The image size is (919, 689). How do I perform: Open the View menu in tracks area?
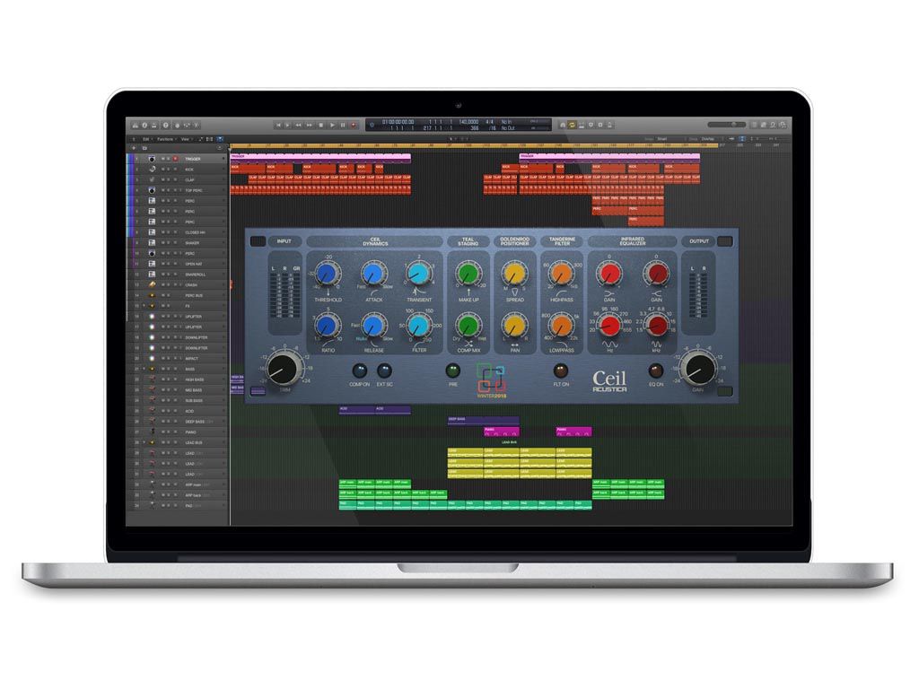[x=186, y=139]
